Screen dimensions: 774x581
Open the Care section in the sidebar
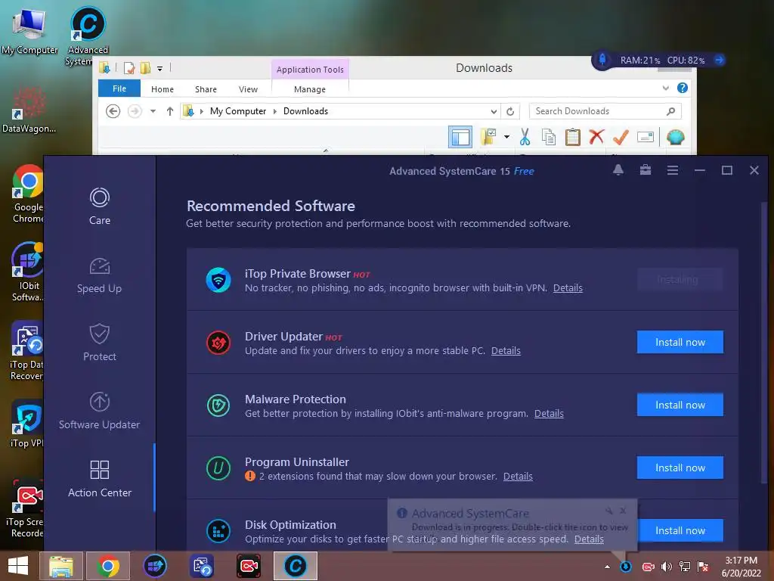[99, 207]
